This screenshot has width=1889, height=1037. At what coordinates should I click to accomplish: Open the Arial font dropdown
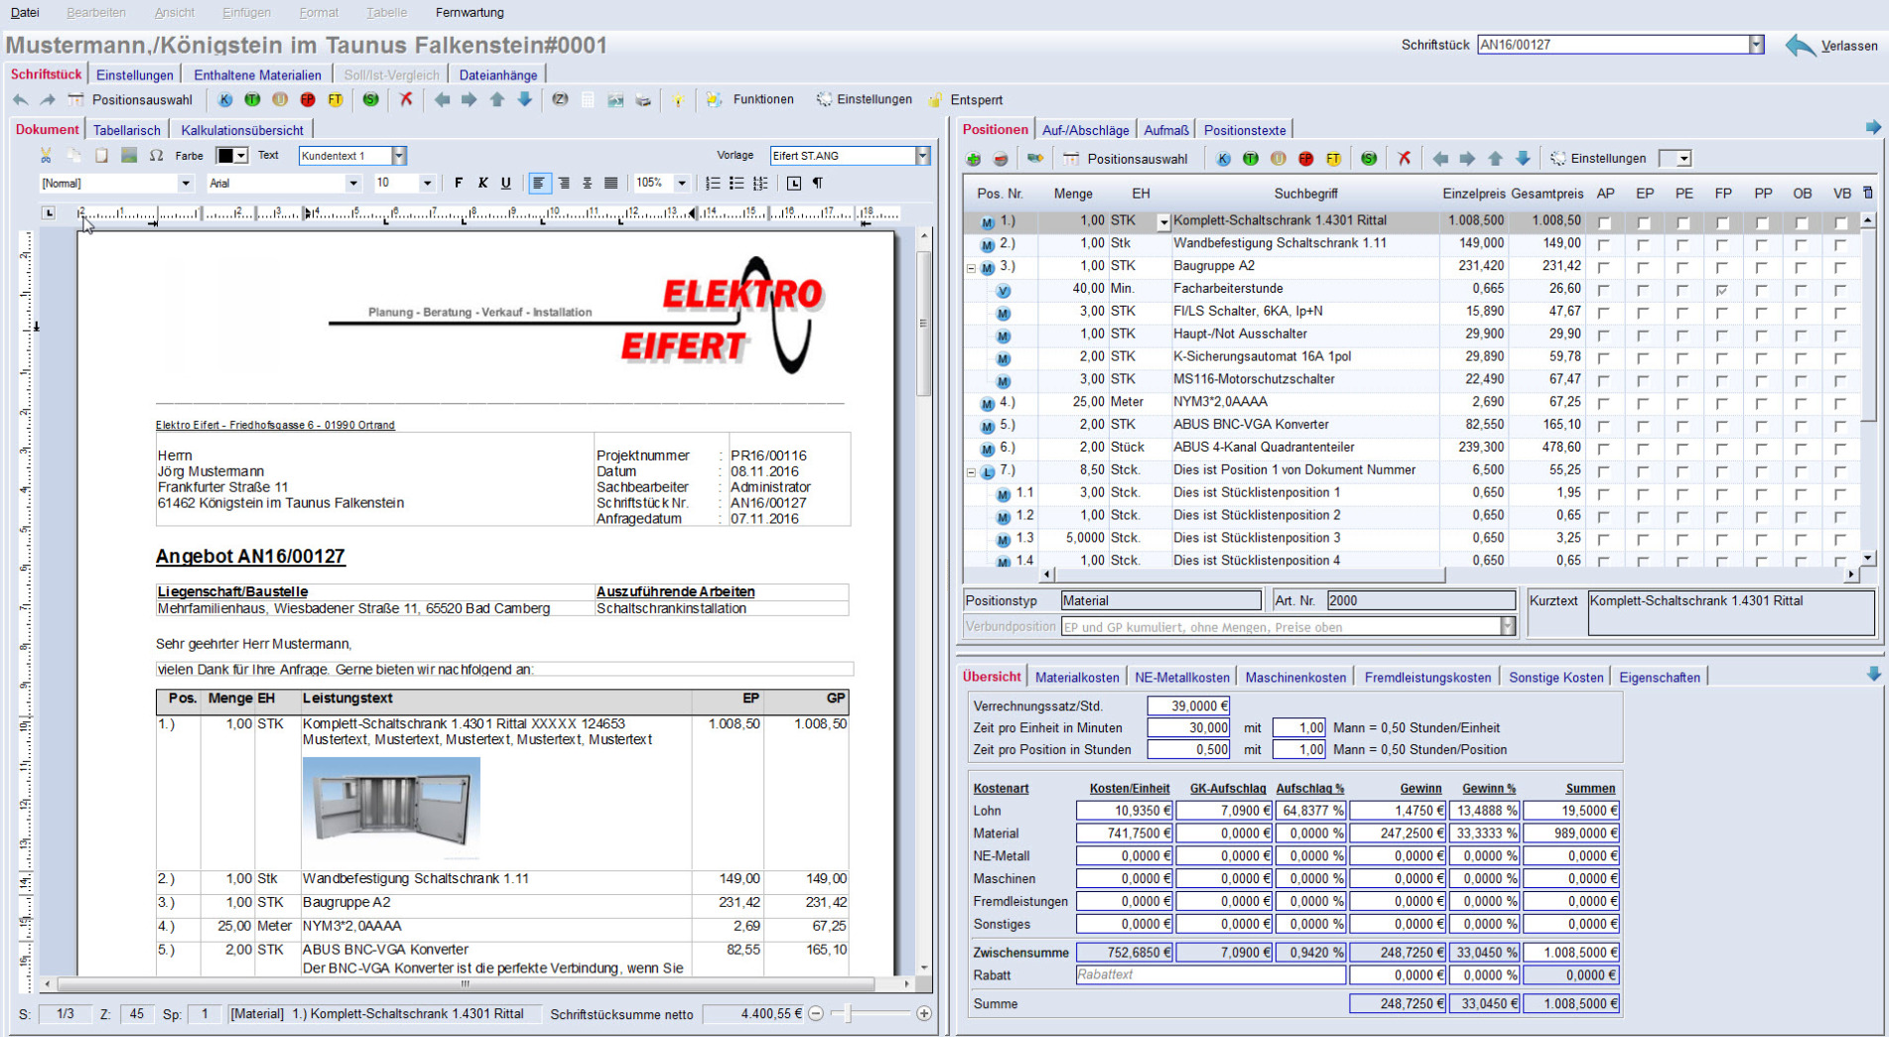[352, 184]
